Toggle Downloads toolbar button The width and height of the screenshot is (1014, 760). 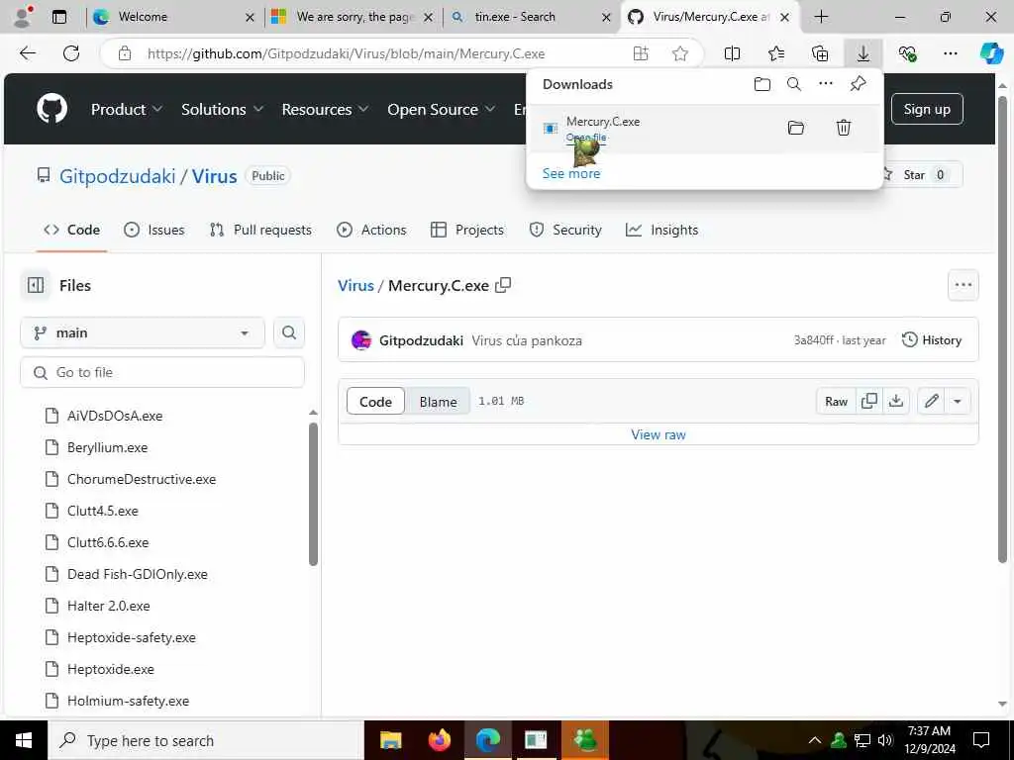[863, 53]
